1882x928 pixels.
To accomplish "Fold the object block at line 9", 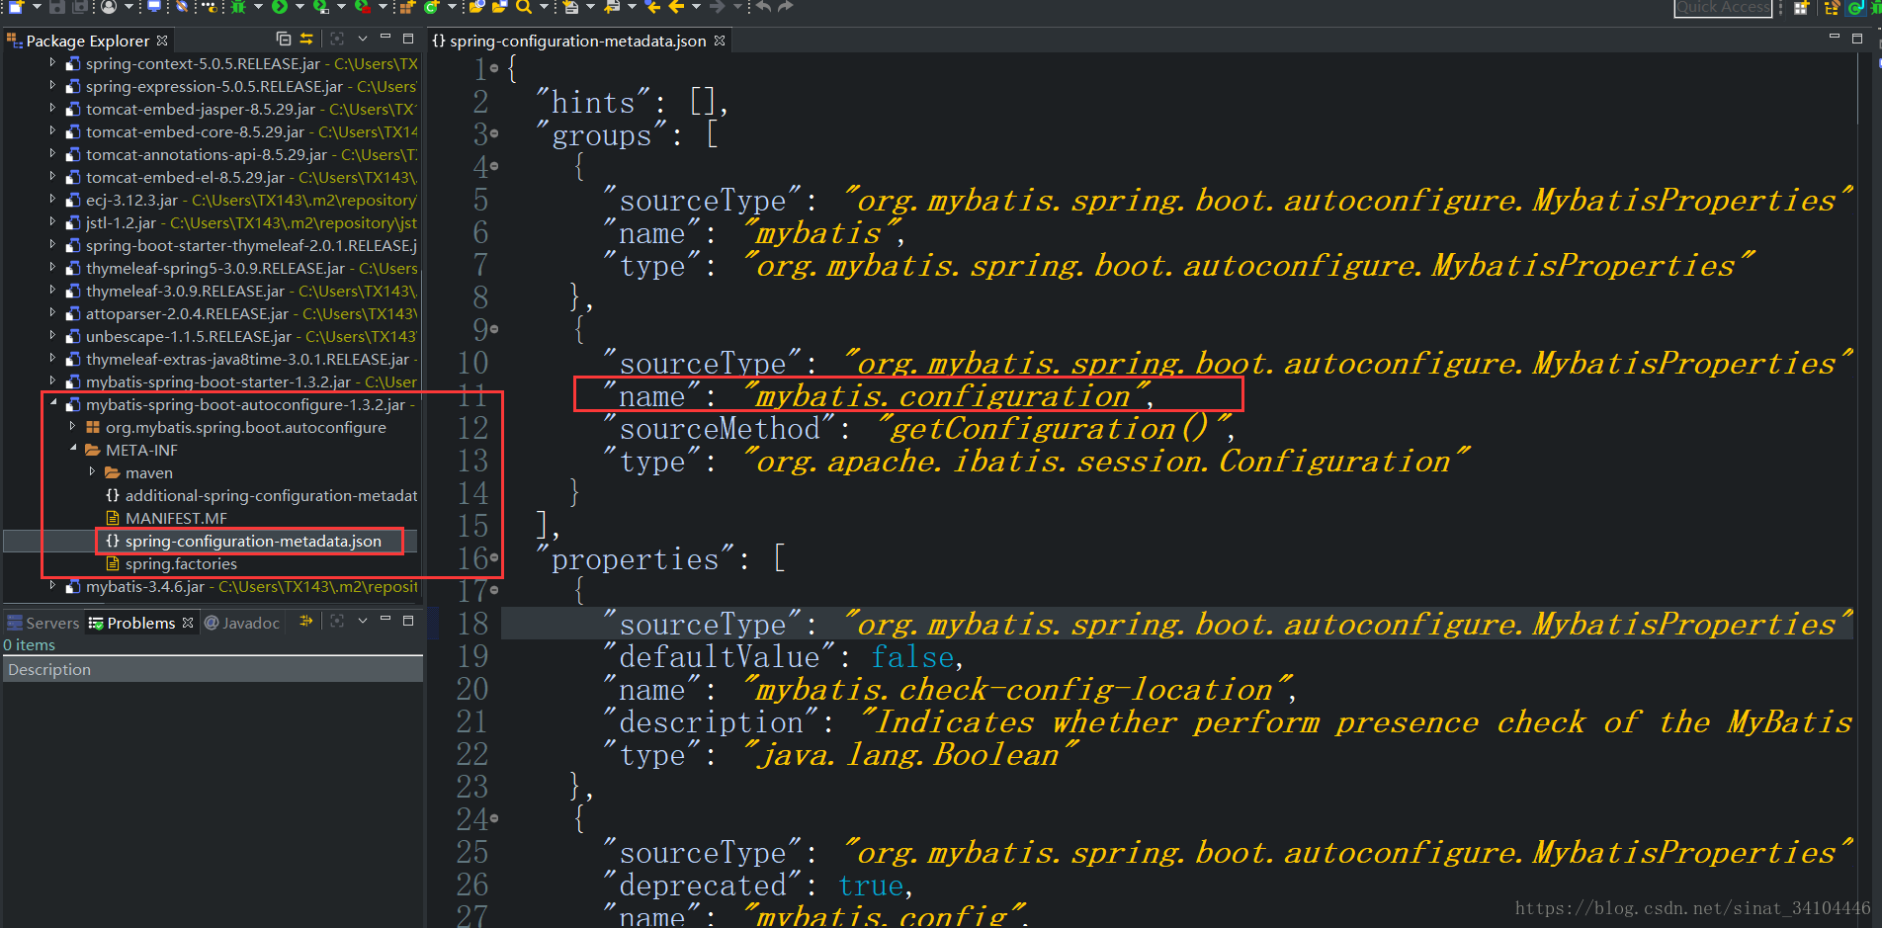I will tap(494, 329).
